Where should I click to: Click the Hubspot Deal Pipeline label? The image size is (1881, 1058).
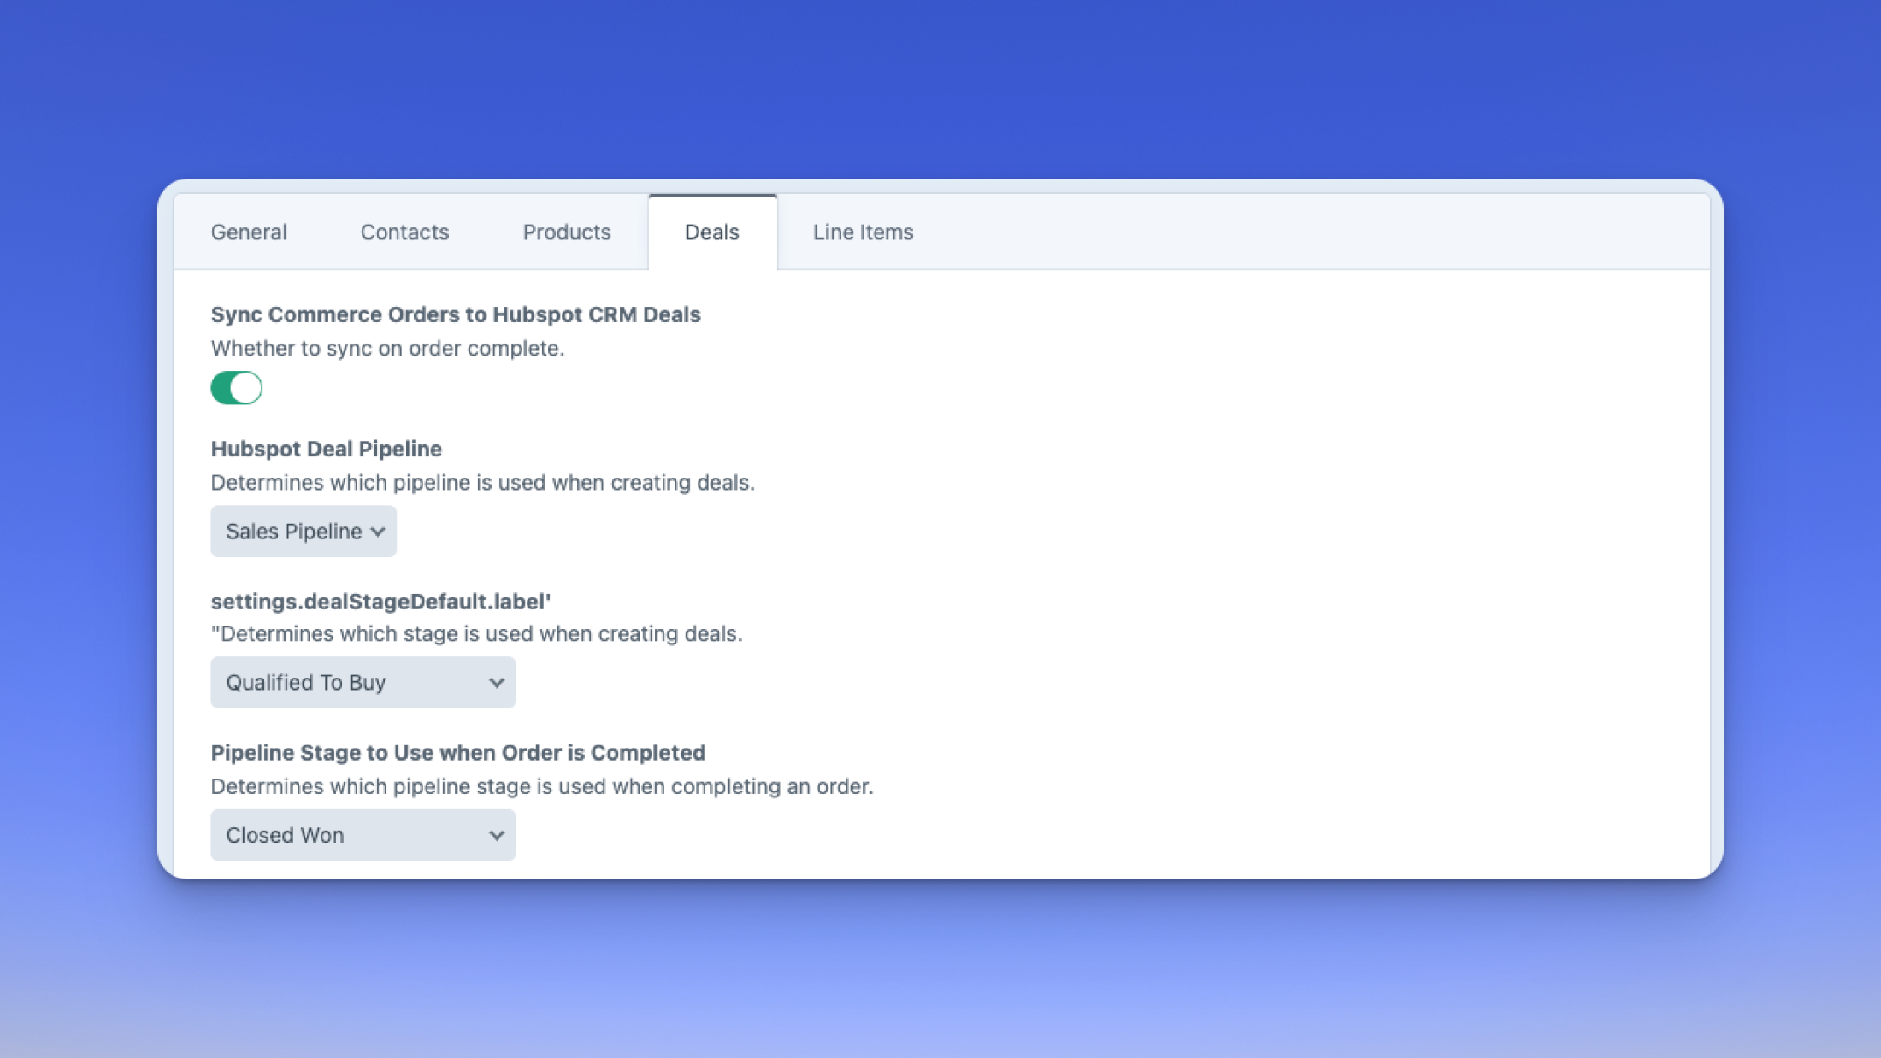pyautogui.click(x=327, y=449)
